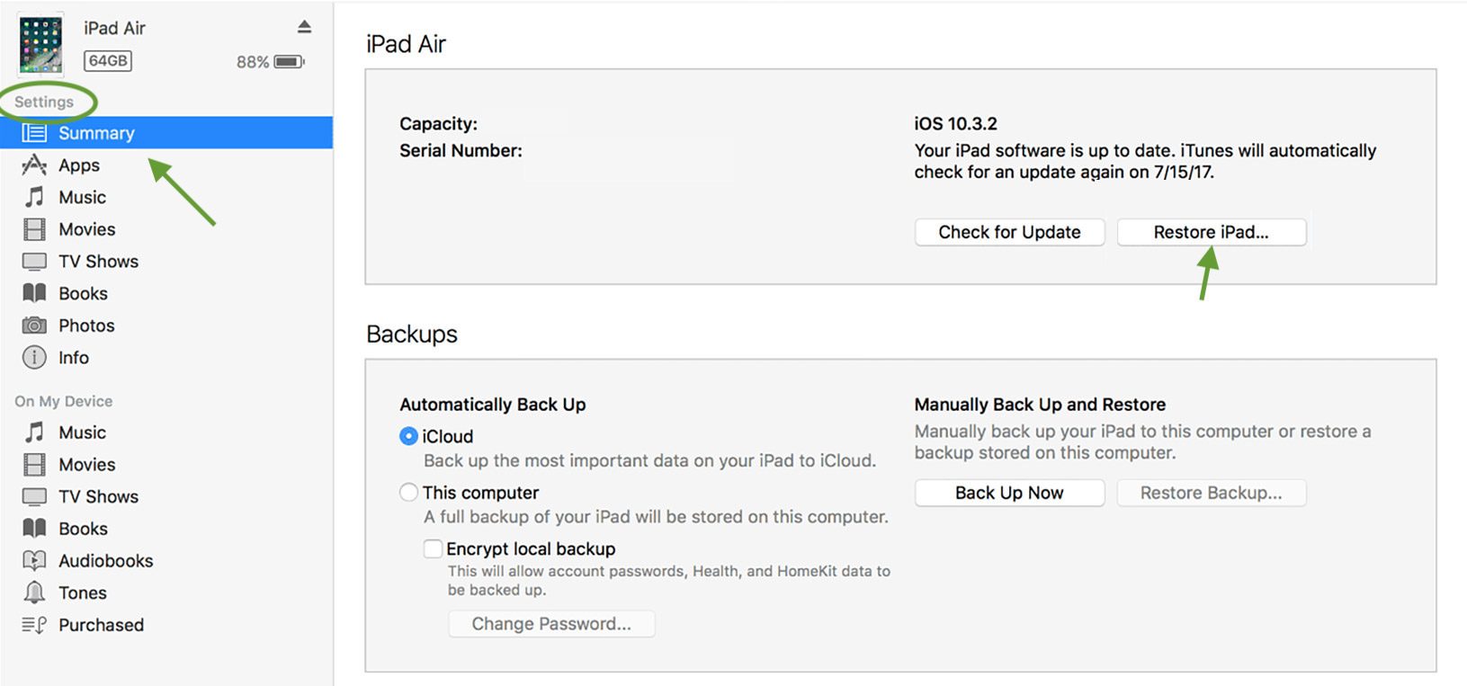Click the Summary list icon in sidebar
The image size is (1467, 686).
tap(34, 133)
